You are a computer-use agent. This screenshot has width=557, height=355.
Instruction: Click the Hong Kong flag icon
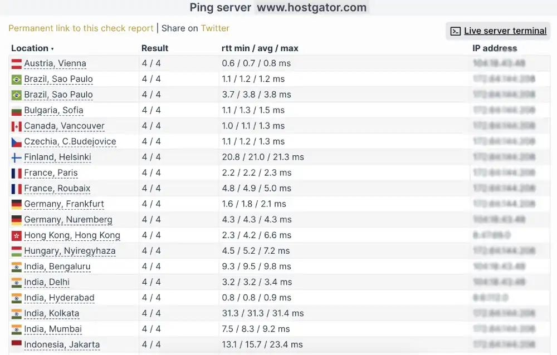coord(16,235)
